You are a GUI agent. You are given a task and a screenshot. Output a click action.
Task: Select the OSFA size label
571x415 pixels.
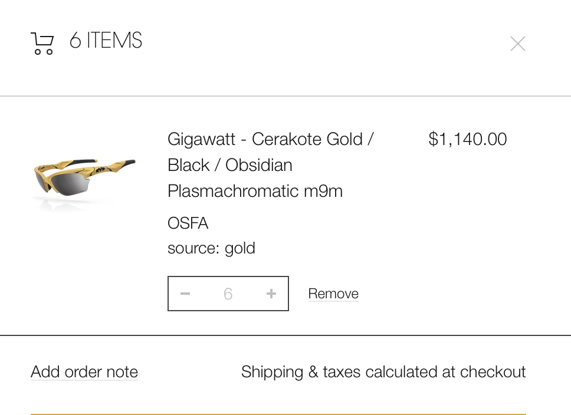pos(188,223)
